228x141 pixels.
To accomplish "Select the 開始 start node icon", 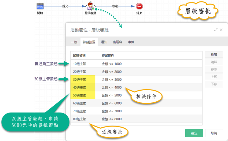I will (40, 6).
